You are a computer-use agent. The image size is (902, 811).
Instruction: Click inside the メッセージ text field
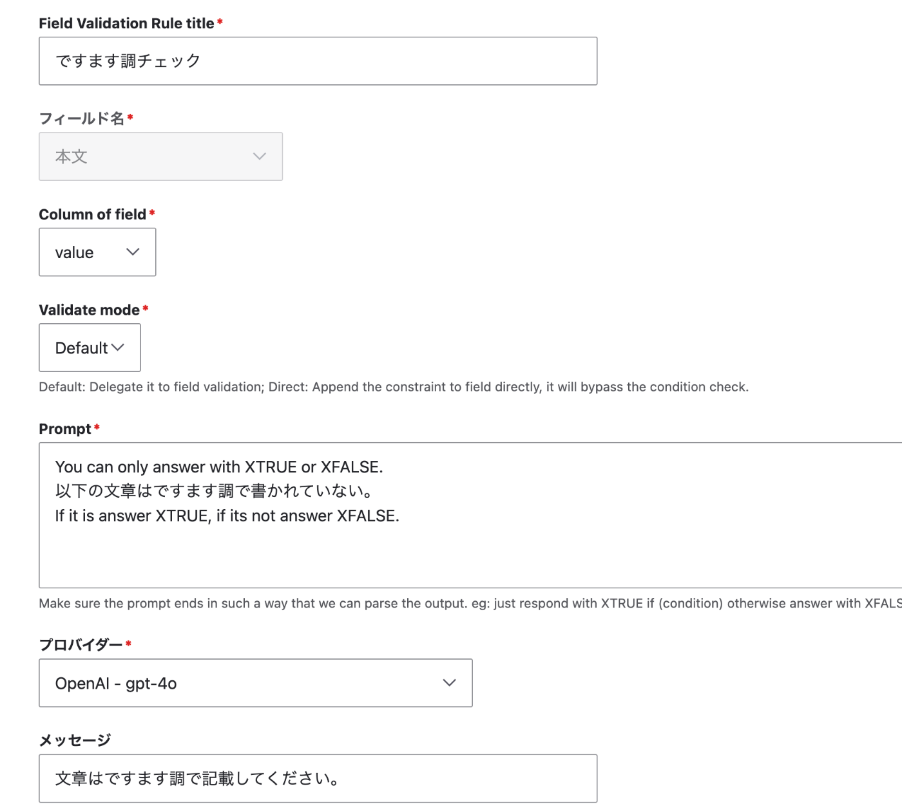click(x=318, y=778)
